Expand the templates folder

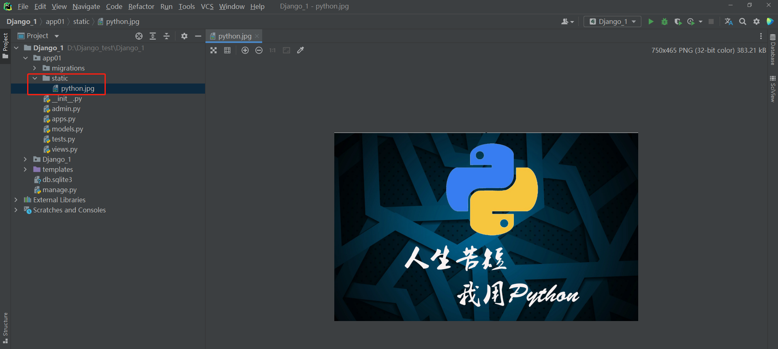(x=26, y=169)
